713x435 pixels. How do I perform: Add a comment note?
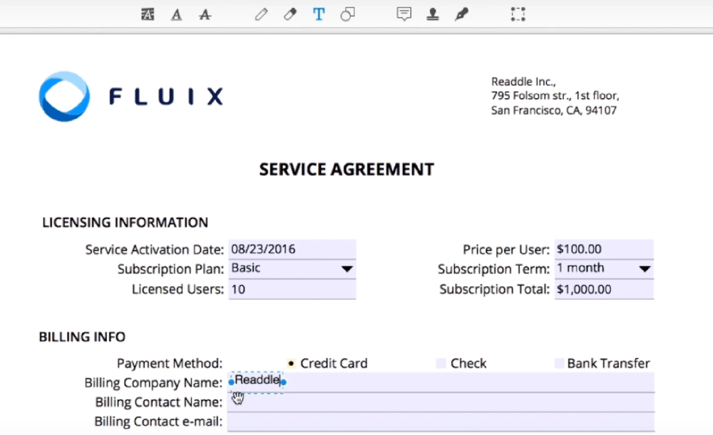[404, 14]
